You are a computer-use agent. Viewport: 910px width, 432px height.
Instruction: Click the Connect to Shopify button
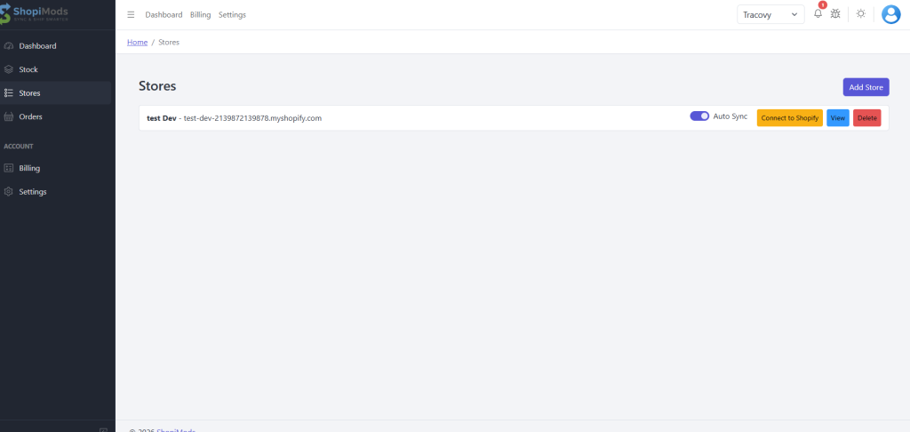pos(789,118)
